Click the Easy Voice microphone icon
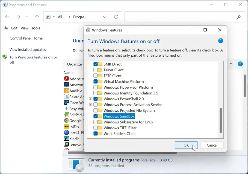The image size is (248, 174). pyautogui.click(x=66, y=109)
